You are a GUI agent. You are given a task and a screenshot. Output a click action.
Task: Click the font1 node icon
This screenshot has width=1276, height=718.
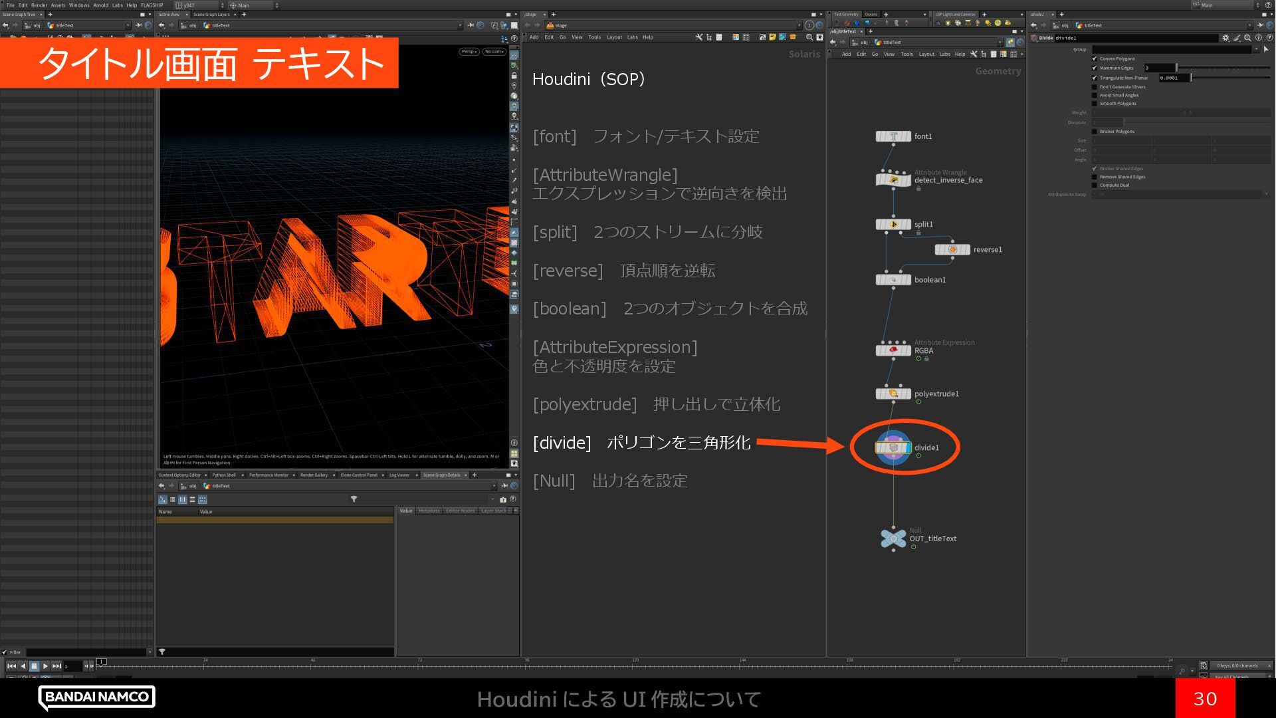coord(893,136)
